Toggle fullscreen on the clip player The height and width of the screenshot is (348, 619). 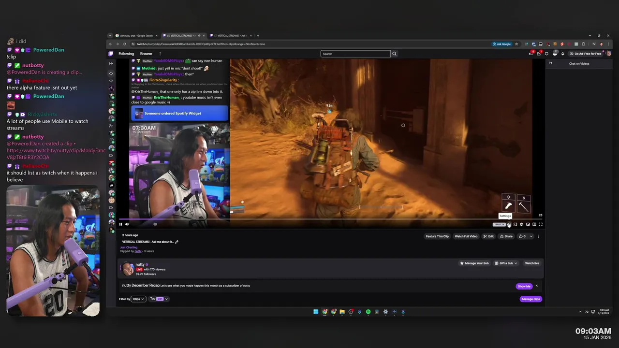coord(541,224)
